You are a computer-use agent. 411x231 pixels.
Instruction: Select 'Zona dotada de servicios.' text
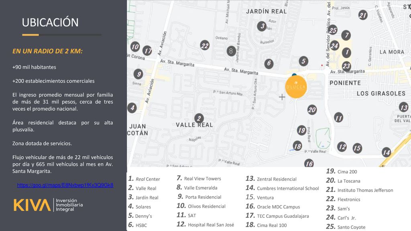(x=42, y=144)
